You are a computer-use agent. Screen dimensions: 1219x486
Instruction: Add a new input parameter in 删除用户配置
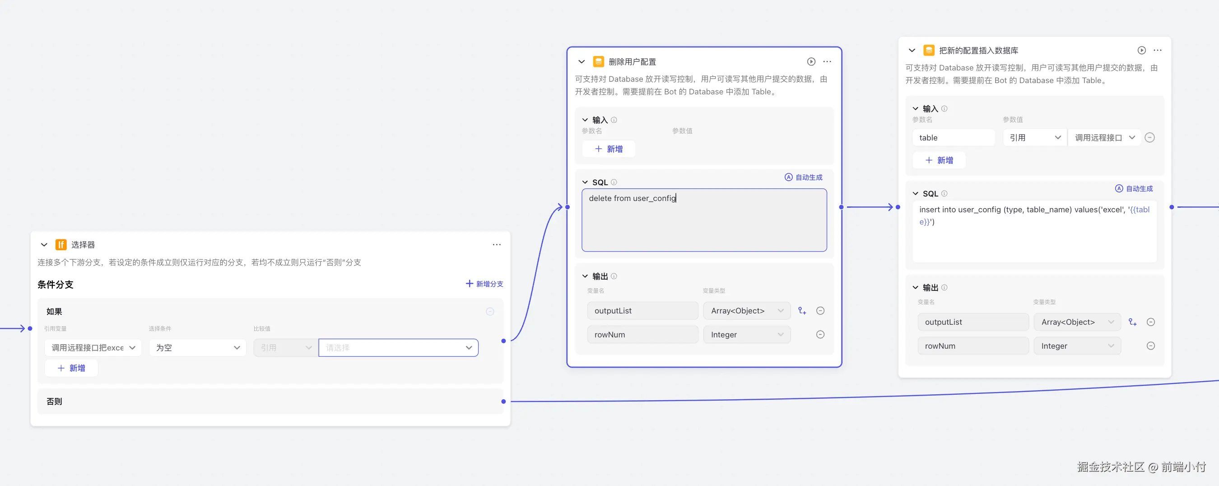click(608, 149)
